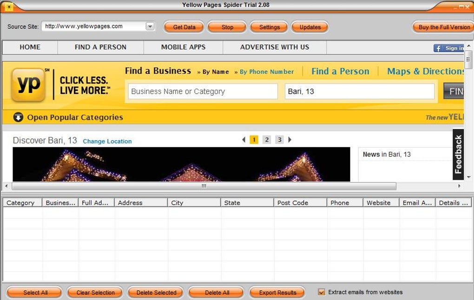The width and height of the screenshot is (474, 300).
Task: Click the horizontal scrollbar of the browser
Action: coord(204,186)
